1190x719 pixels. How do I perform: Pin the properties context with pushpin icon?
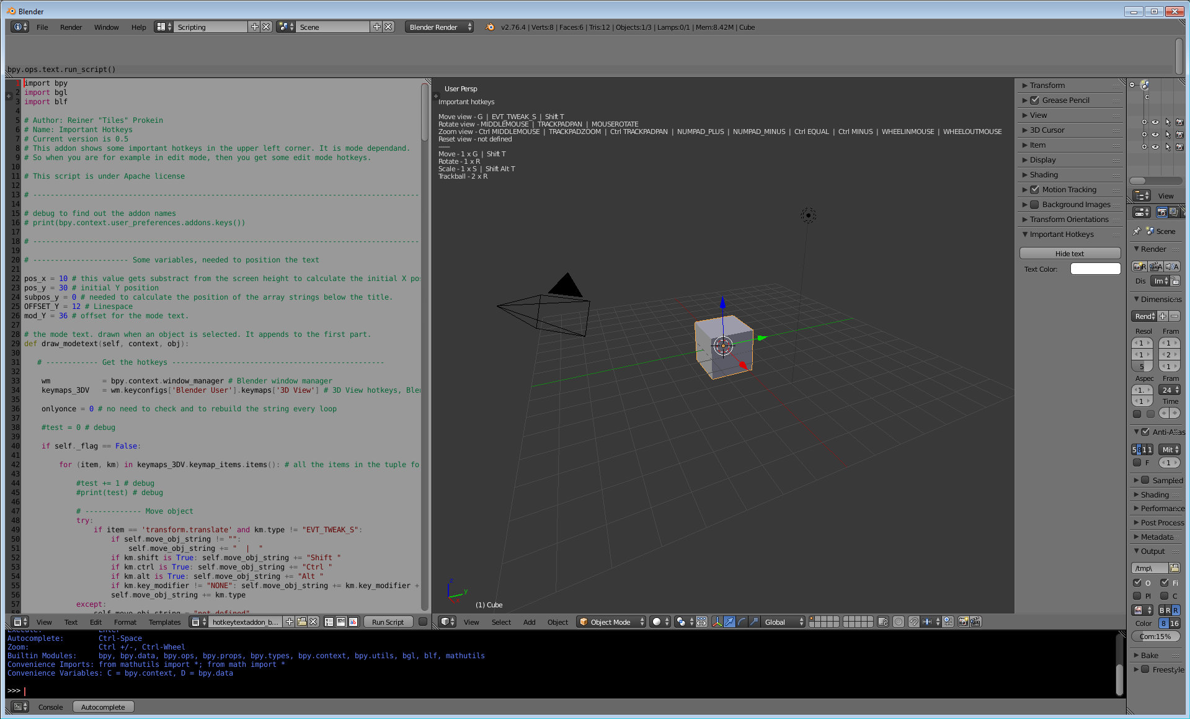coord(1137,231)
